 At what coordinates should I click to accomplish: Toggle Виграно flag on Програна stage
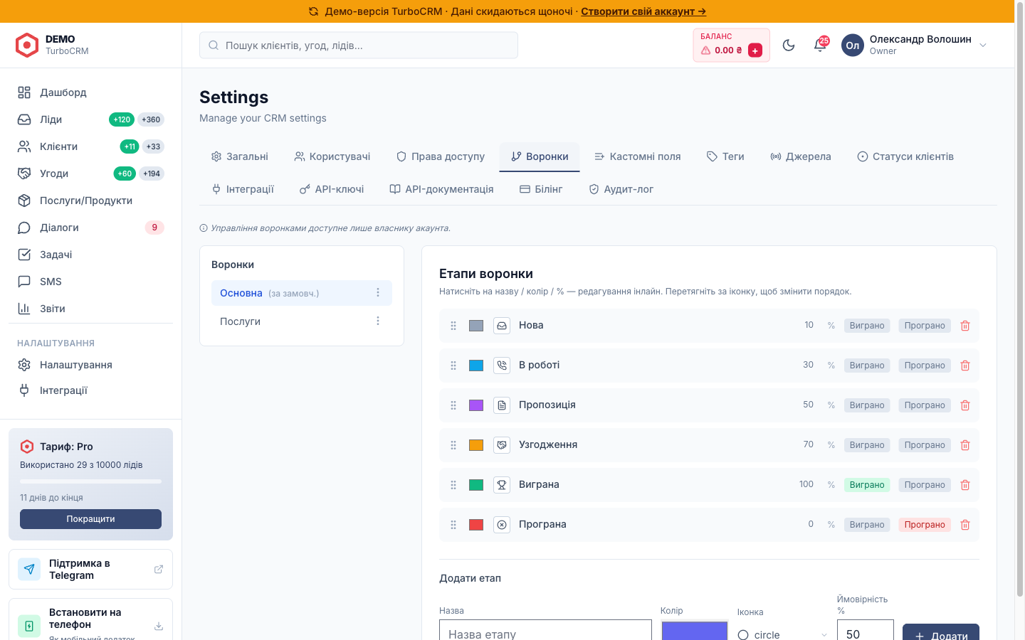coord(867,525)
